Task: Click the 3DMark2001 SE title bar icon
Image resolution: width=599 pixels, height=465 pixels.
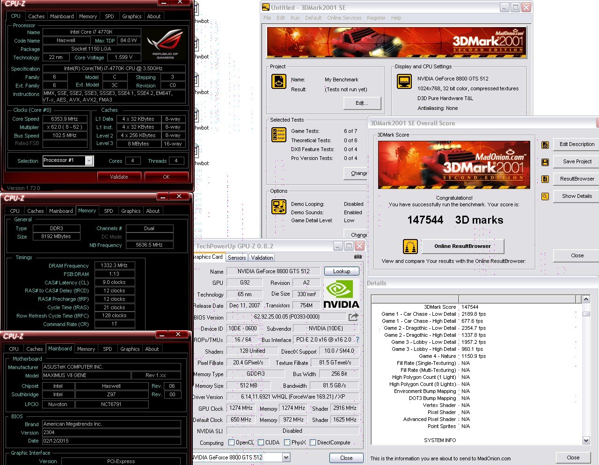Action: click(x=266, y=7)
